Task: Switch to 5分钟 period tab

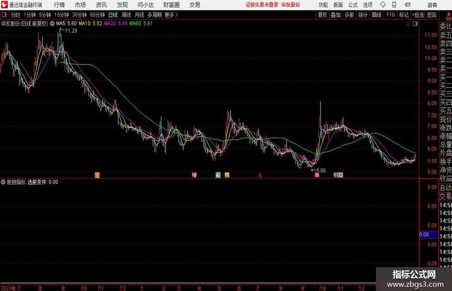Action: (45, 15)
